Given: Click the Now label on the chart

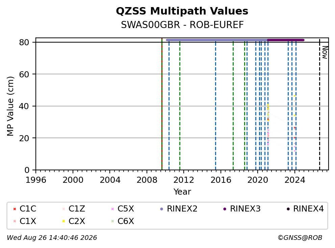Looking at the screenshot, I should coord(325,53).
